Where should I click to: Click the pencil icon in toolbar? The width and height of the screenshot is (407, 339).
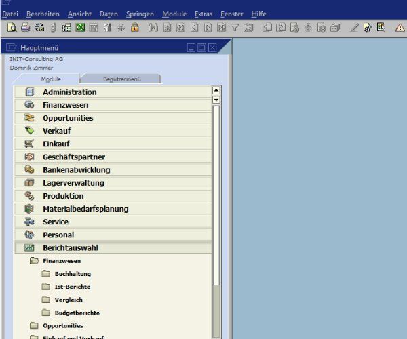(354, 28)
